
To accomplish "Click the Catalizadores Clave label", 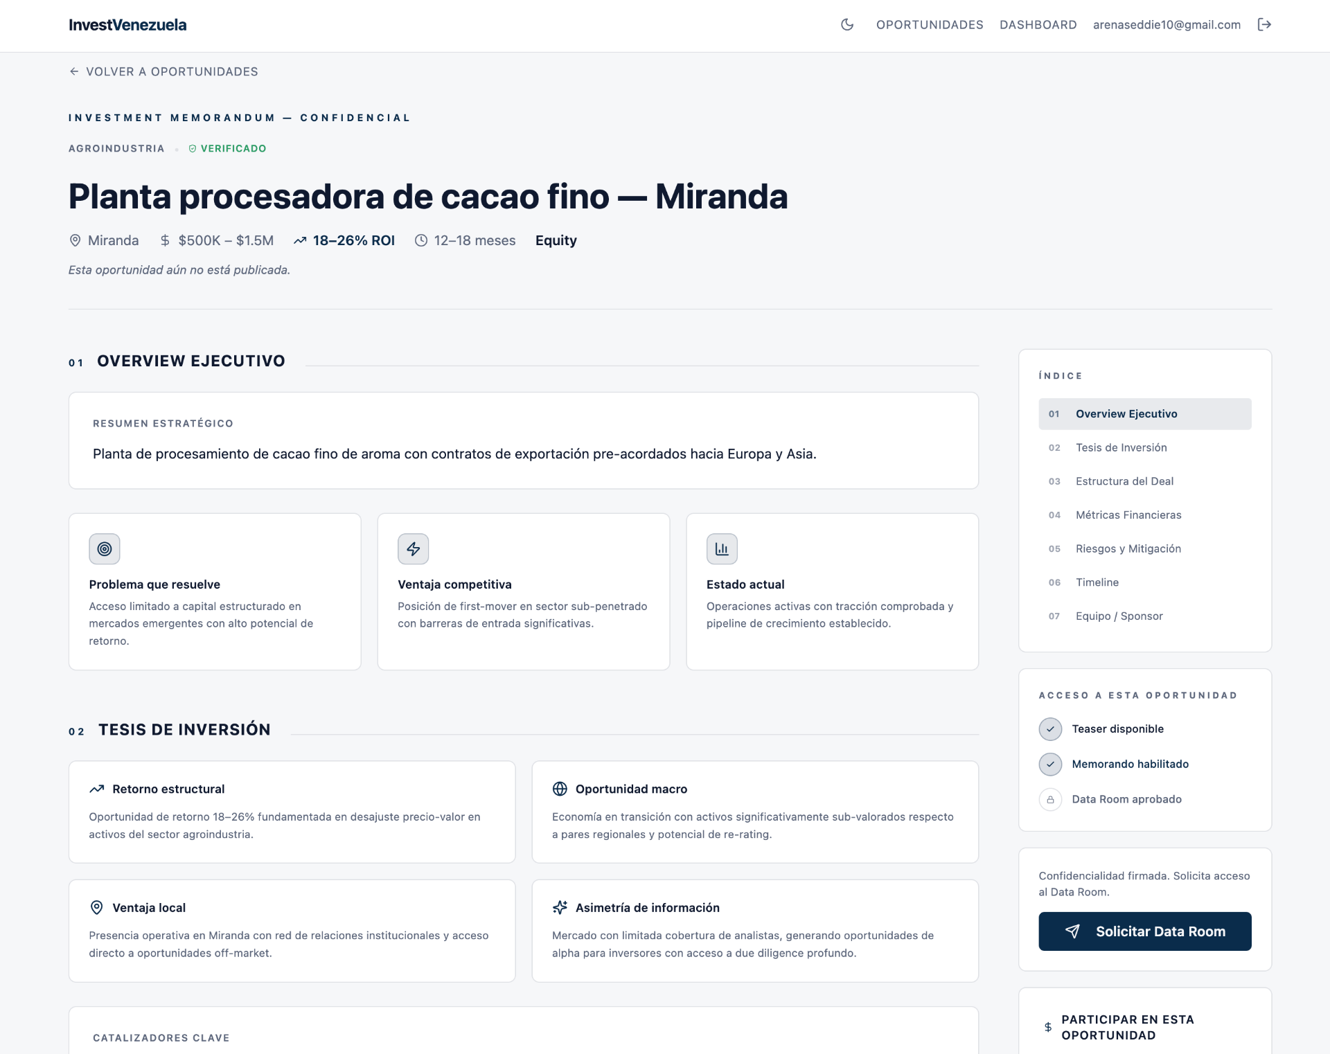I will (x=161, y=1037).
